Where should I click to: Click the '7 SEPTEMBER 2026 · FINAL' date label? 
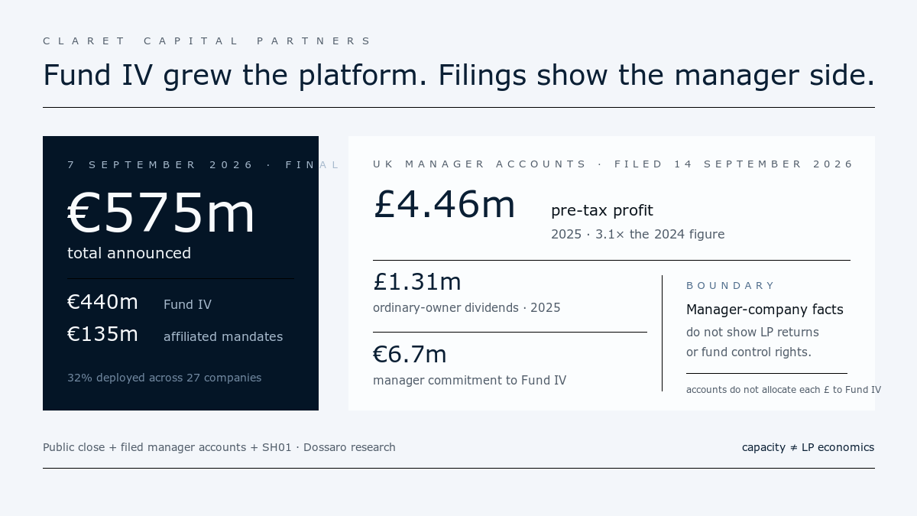(203, 165)
